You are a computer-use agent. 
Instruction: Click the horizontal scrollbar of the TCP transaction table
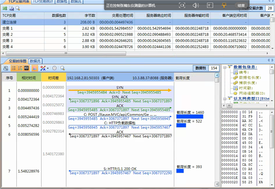click(x=66, y=53)
